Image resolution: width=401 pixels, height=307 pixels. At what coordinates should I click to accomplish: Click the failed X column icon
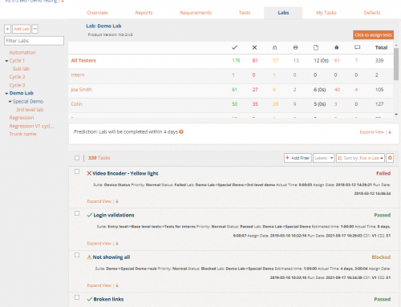click(254, 47)
